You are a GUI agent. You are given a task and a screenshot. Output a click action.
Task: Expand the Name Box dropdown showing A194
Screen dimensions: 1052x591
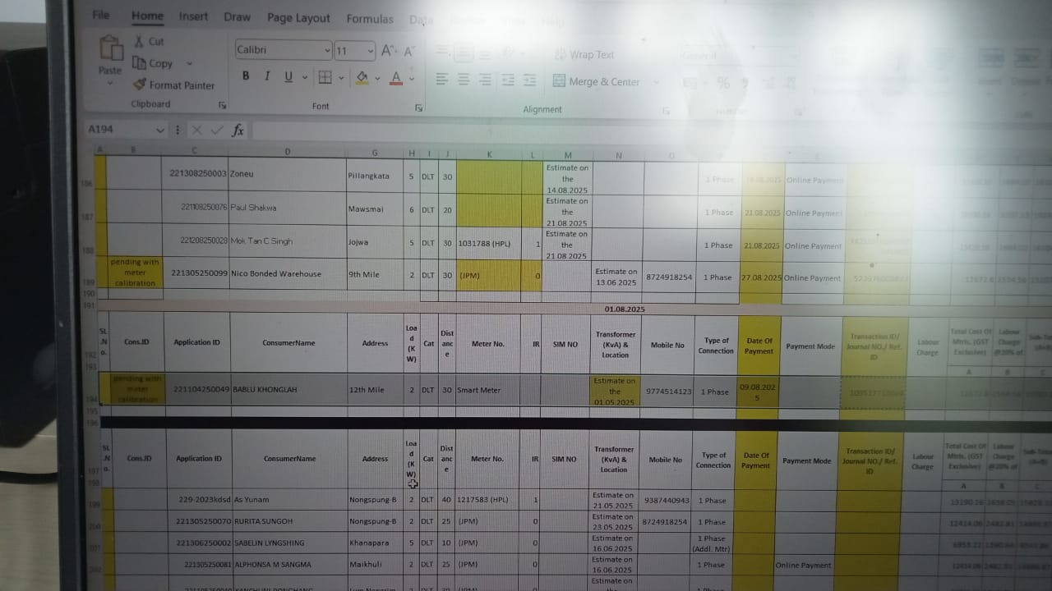[x=159, y=130]
